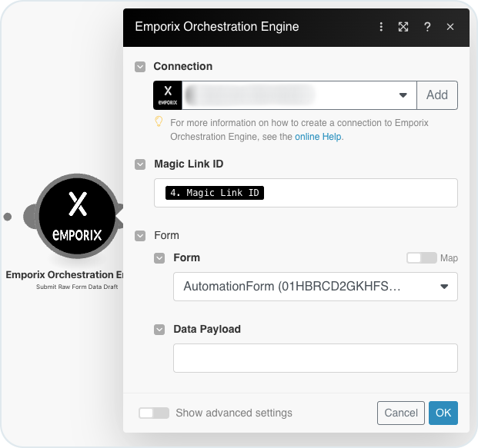
Task: Open the online Help link
Action: (x=318, y=137)
